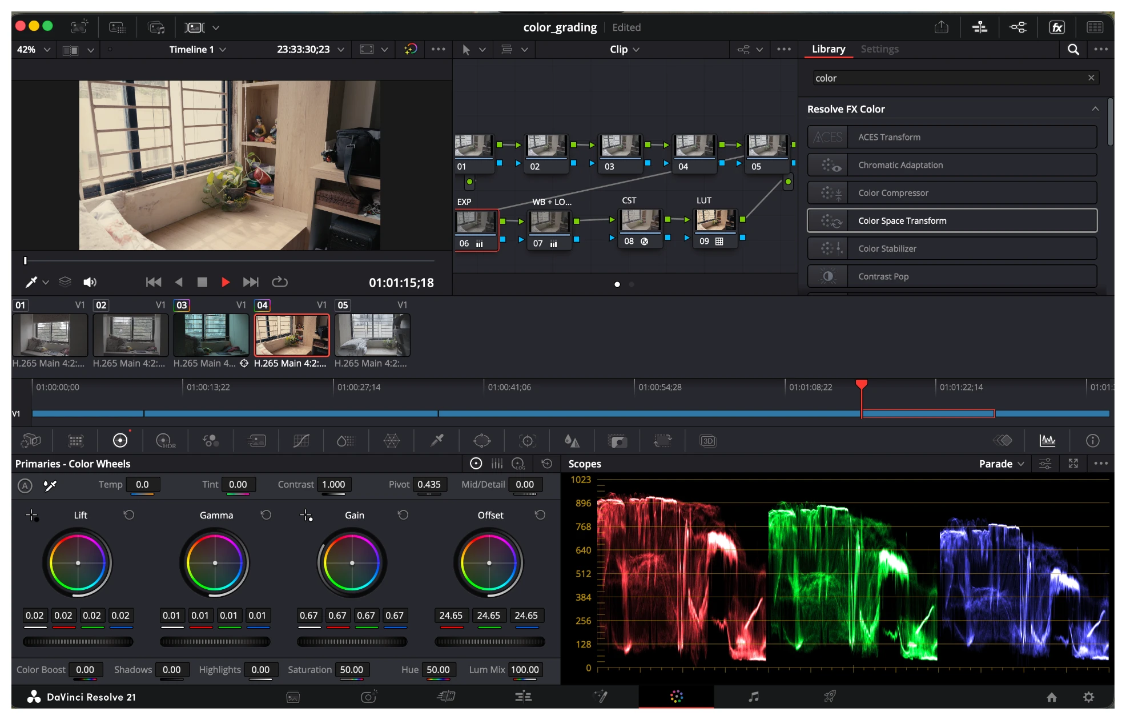Image resolution: width=1126 pixels, height=720 pixels.
Task: Toggle auto color balance button
Action: point(25,486)
